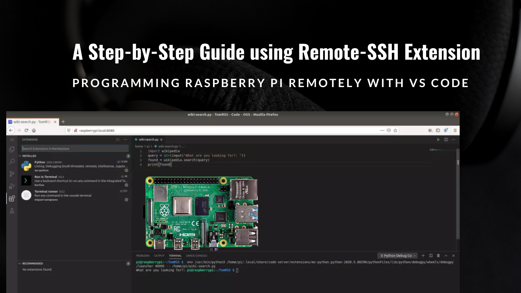Image resolution: width=521 pixels, height=293 pixels.
Task: Click the editor vertical scrollbar
Action: point(458,194)
